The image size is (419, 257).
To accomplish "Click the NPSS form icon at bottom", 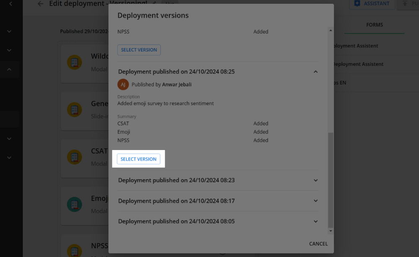I will 75,250.
